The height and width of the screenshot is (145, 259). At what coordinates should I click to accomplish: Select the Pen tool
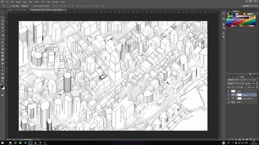[x=2, y=63]
